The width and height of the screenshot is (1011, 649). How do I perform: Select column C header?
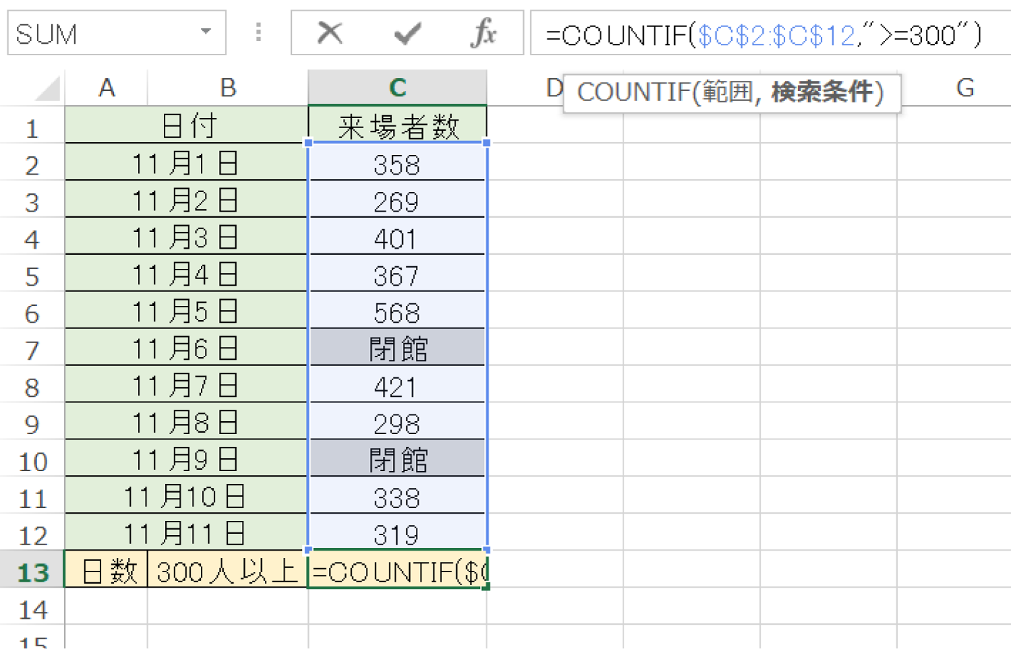pos(398,88)
